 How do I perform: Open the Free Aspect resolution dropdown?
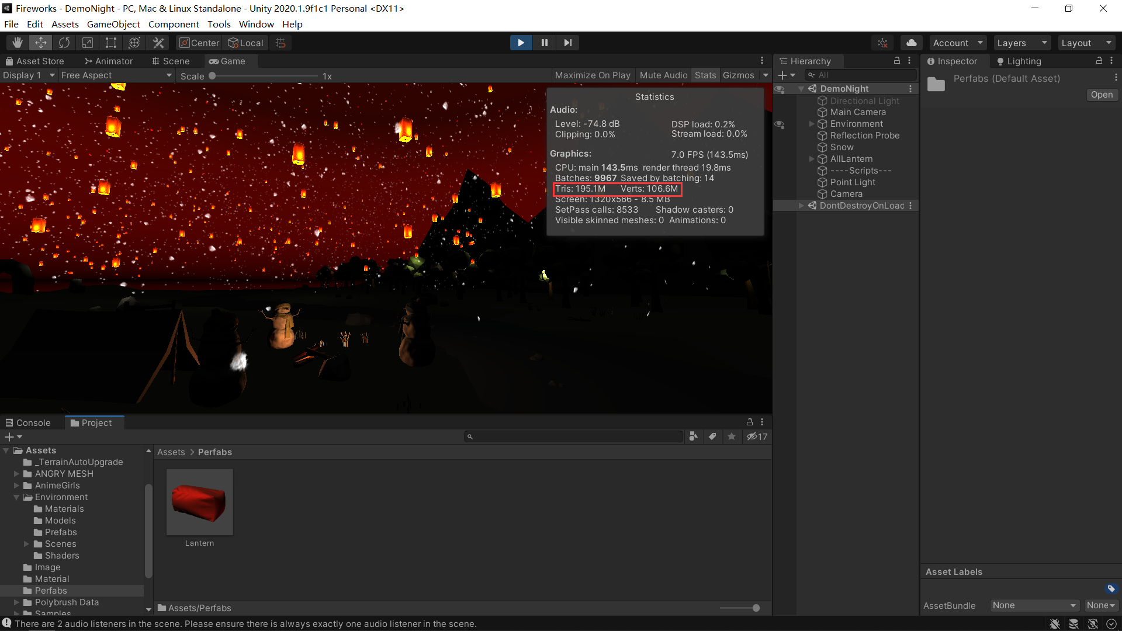[115, 75]
